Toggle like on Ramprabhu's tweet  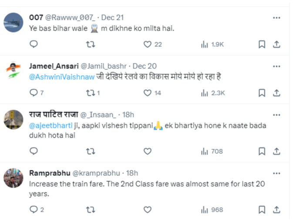(x=148, y=209)
